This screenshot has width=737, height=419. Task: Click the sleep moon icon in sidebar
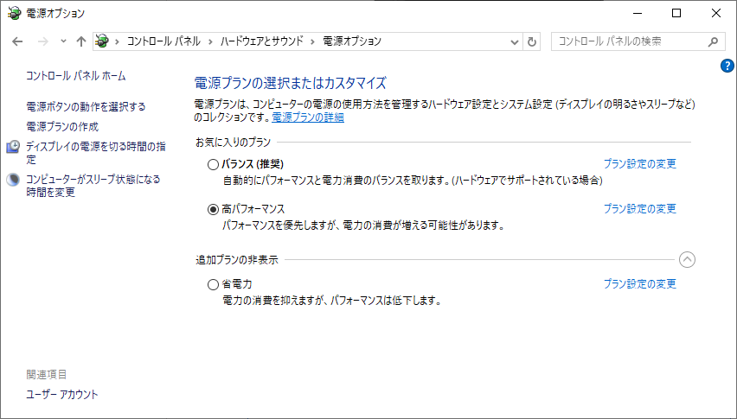click(13, 180)
